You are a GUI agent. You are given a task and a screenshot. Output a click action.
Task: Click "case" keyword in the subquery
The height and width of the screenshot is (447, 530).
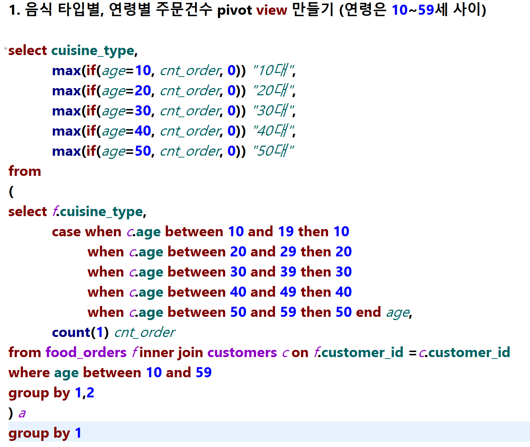pyautogui.click(x=66, y=232)
